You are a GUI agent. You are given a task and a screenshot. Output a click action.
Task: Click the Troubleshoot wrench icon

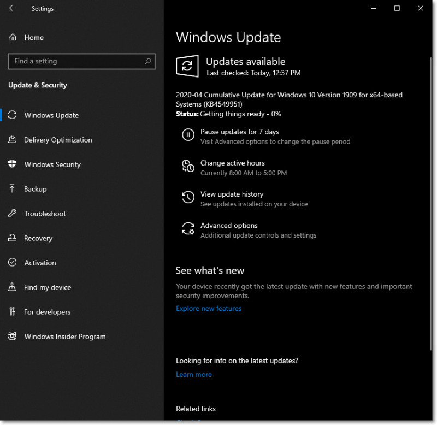[12, 213]
